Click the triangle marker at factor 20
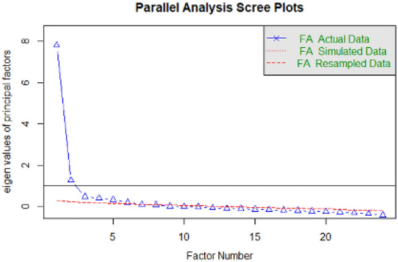This screenshot has width=398, height=262. coord(326,211)
